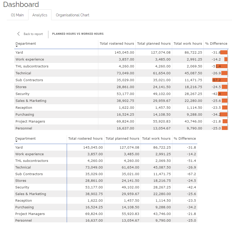Click orange data bar in Sub Contractors row
This screenshot has height=229, width=232.
[x=220, y=80]
